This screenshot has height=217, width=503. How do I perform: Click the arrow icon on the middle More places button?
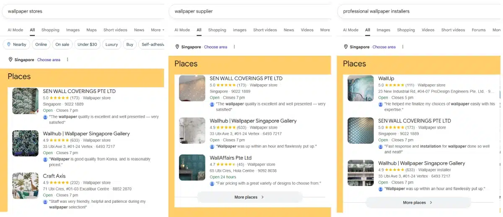tap(262, 197)
